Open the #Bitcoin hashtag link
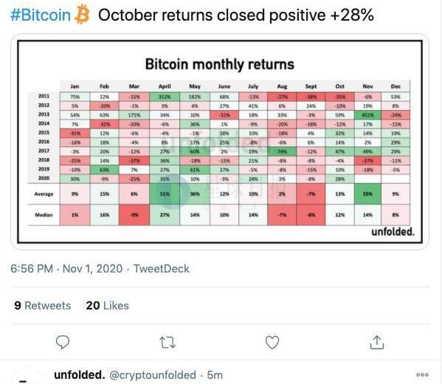This screenshot has width=442, height=384. click(41, 15)
